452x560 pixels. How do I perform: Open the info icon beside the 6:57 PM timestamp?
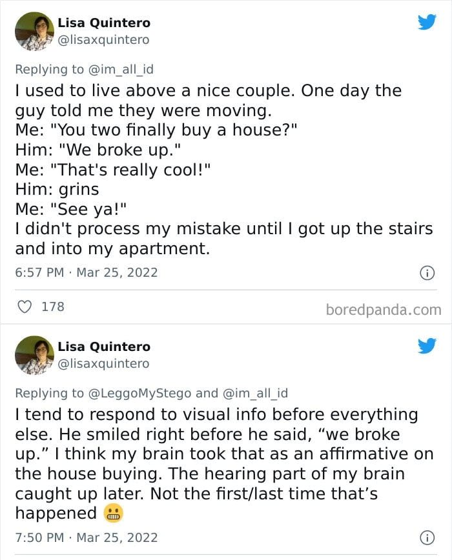[426, 273]
